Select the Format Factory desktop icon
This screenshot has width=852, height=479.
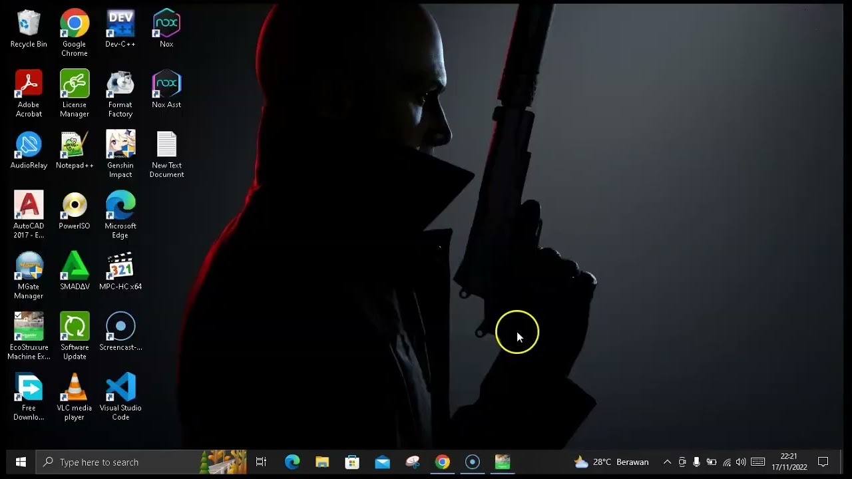[x=120, y=94]
